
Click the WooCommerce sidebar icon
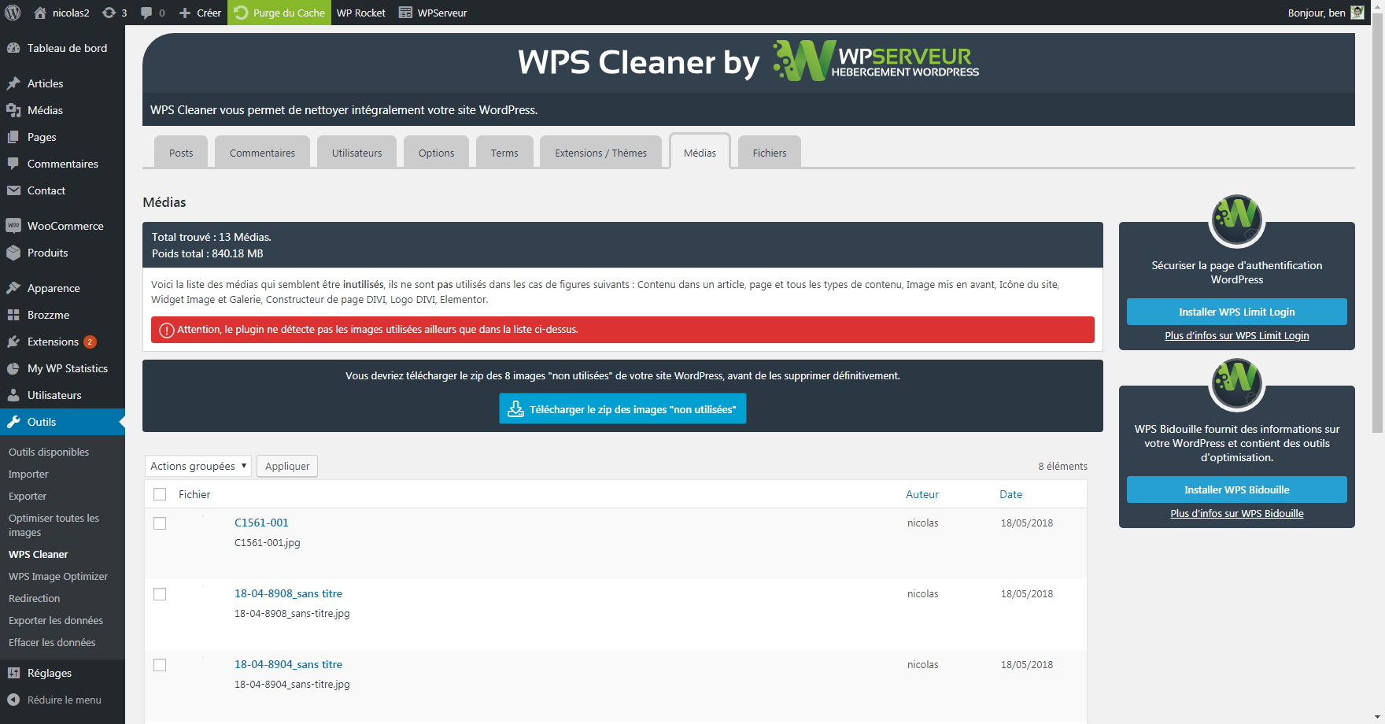tap(13, 226)
